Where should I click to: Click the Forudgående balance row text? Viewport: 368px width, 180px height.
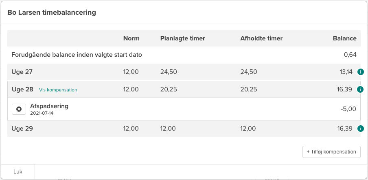[x=77, y=55]
